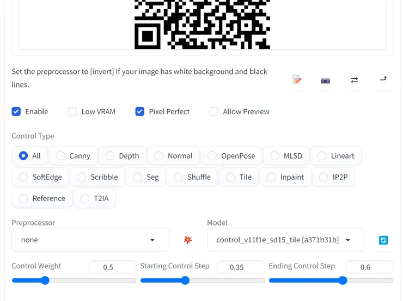Select the Scribble control type
This screenshot has width=403, height=301.
(x=97, y=177)
